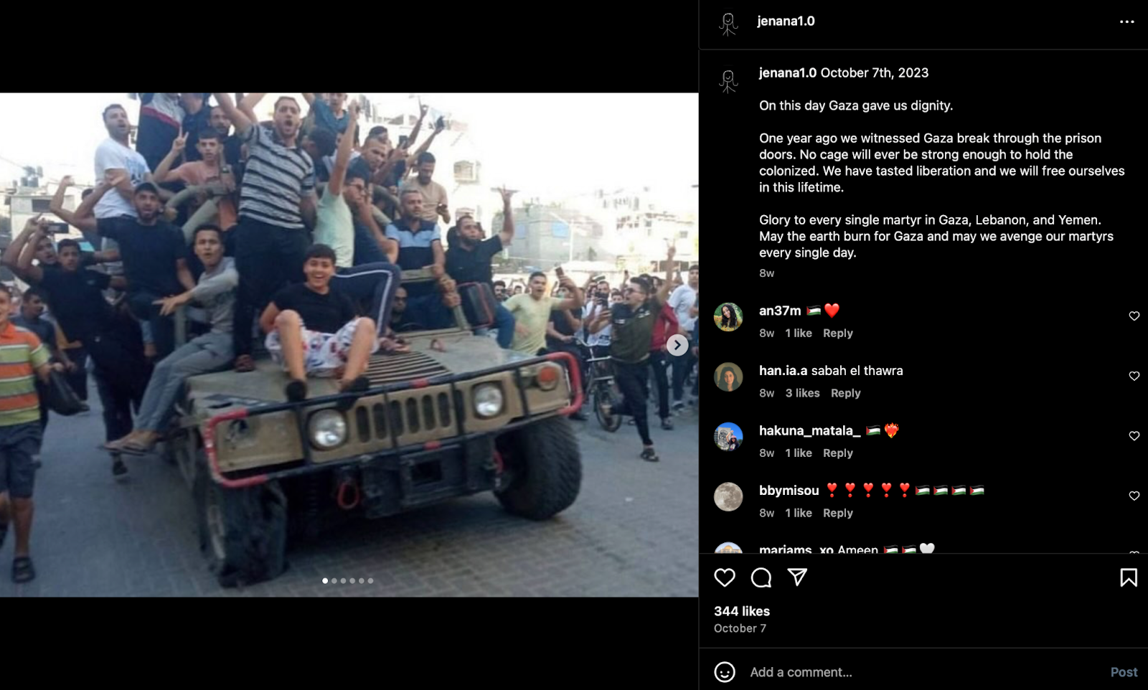Post the comment with Post button
The image size is (1148, 690).
click(1124, 672)
